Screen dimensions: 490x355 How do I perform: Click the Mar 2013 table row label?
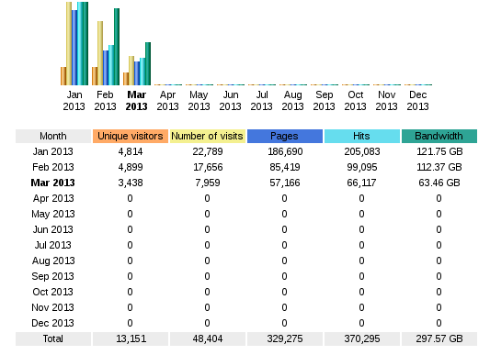point(52,183)
